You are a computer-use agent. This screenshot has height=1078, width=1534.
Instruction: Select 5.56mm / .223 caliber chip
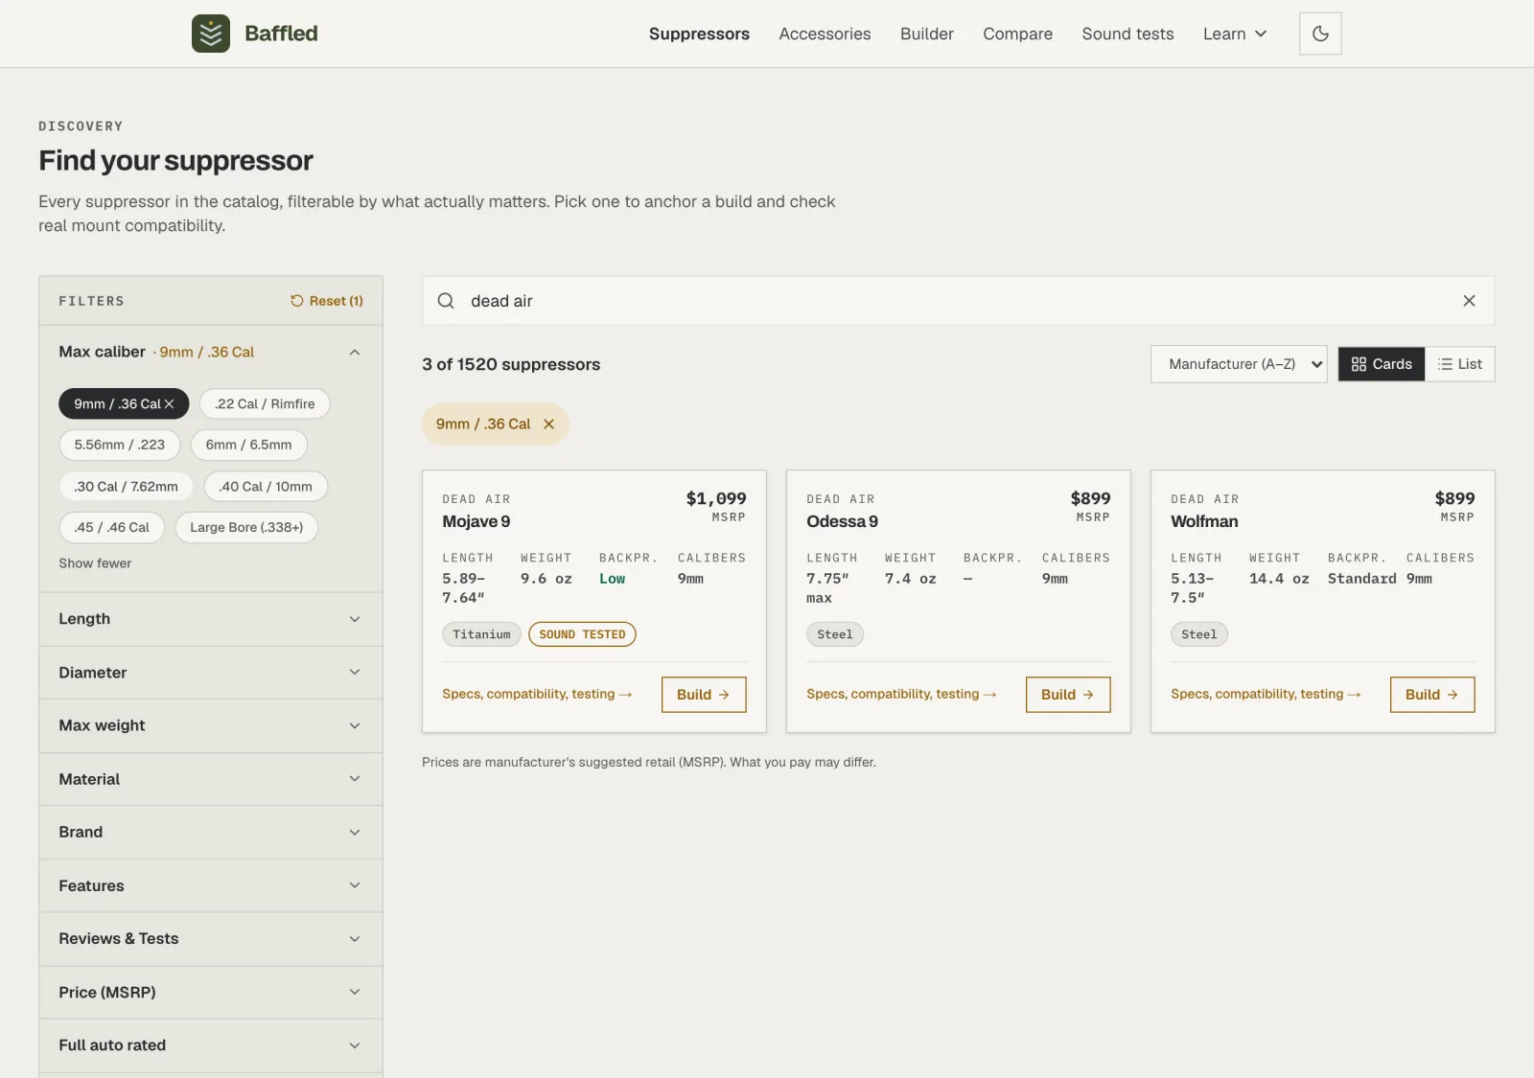120,446
